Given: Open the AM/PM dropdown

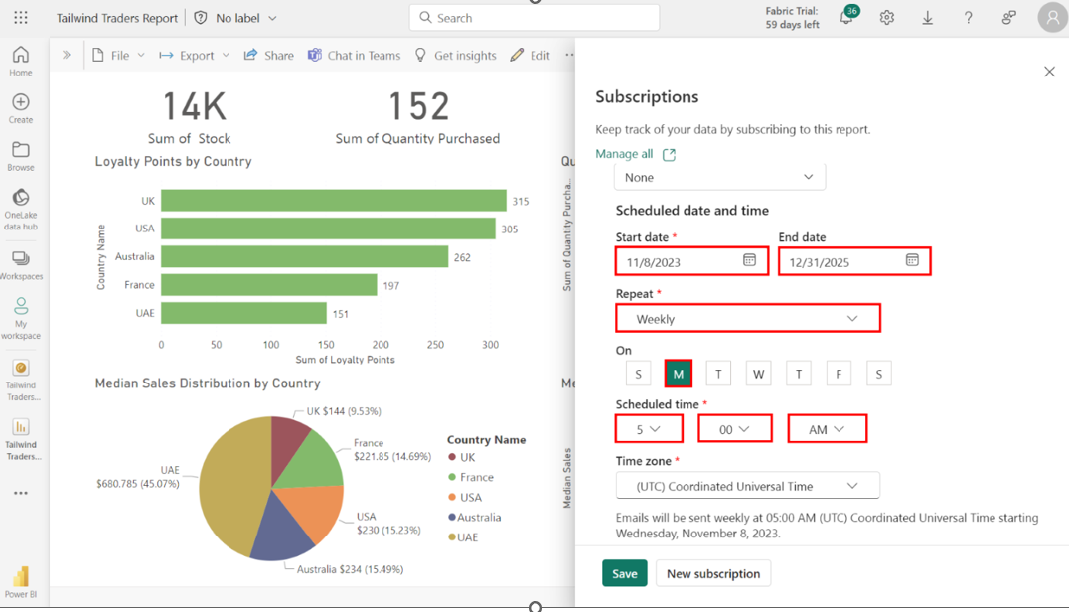Looking at the screenshot, I should (827, 429).
